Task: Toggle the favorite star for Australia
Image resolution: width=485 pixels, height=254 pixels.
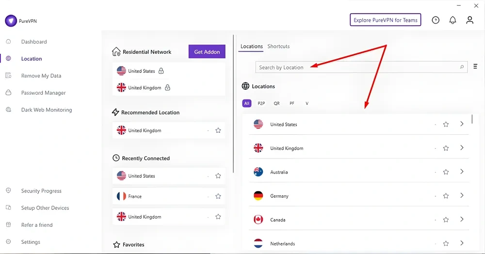Action: coord(446,172)
